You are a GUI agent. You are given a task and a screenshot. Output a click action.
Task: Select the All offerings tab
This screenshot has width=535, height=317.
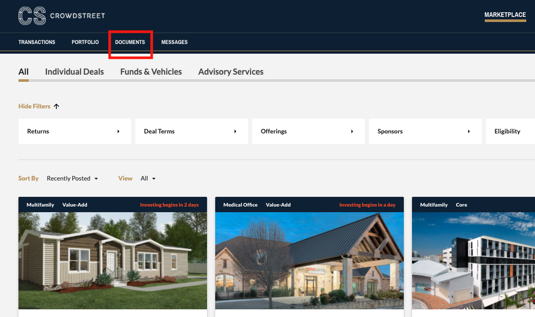(x=24, y=72)
